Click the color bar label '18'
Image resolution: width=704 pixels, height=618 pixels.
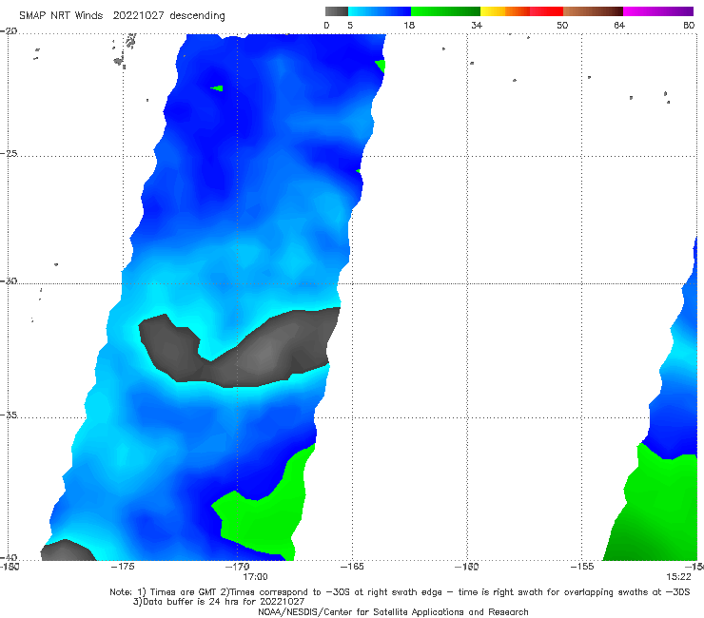409,25
